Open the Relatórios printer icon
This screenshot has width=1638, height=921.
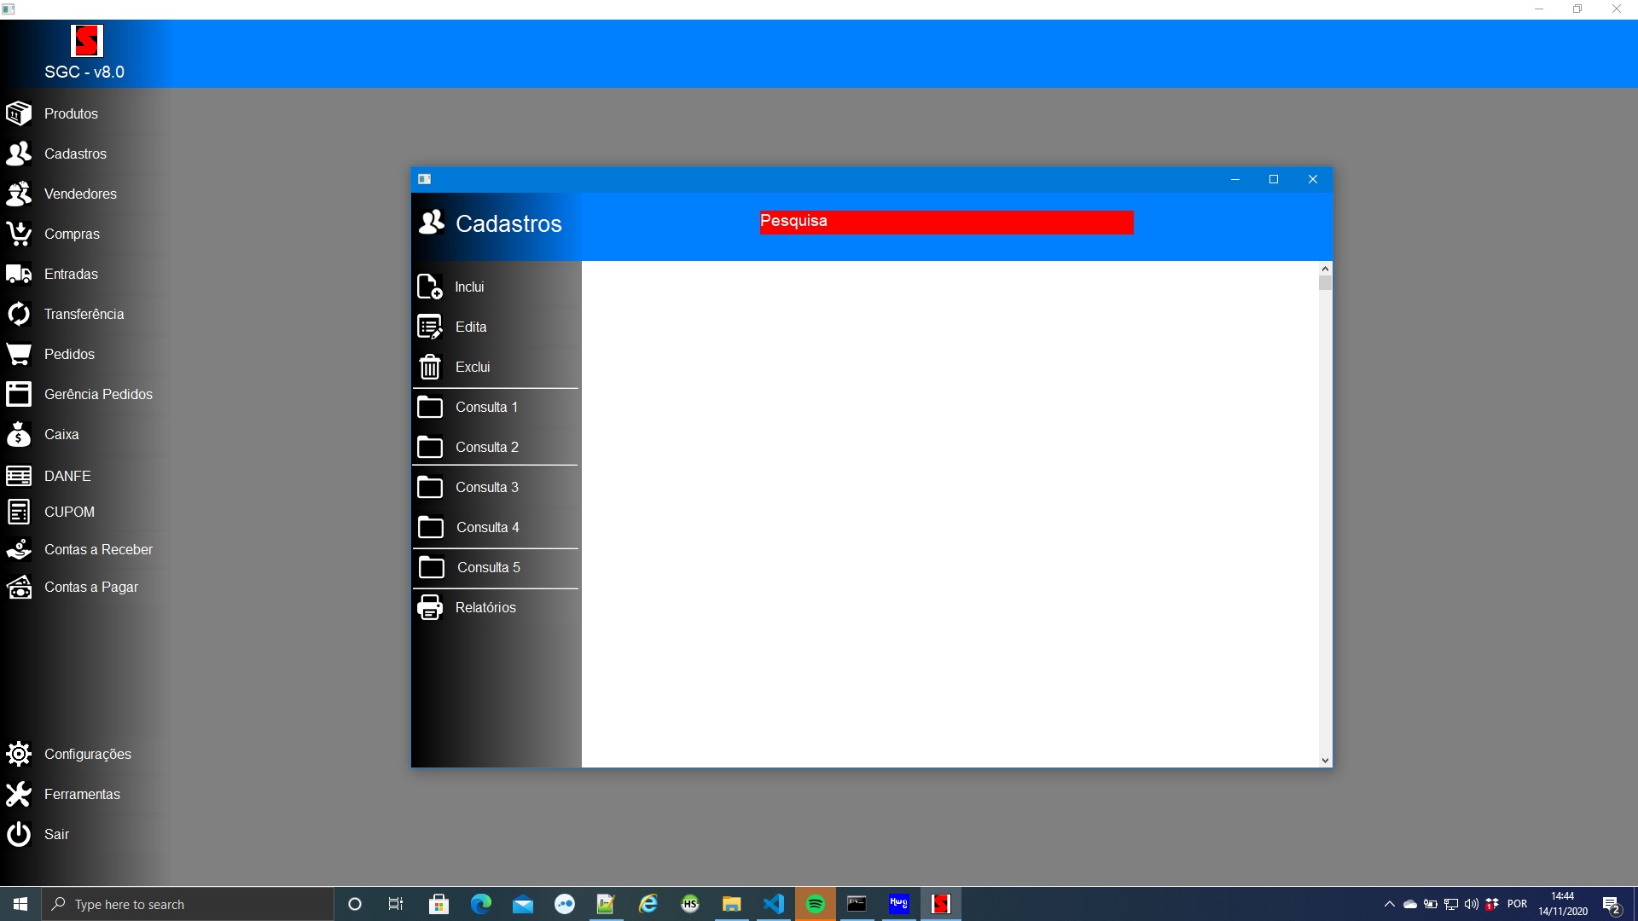[430, 607]
